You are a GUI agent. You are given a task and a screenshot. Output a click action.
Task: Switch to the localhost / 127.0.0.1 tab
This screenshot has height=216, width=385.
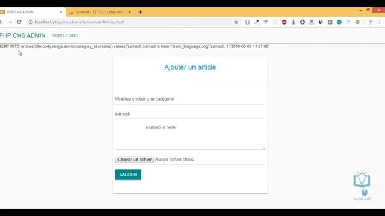point(99,12)
